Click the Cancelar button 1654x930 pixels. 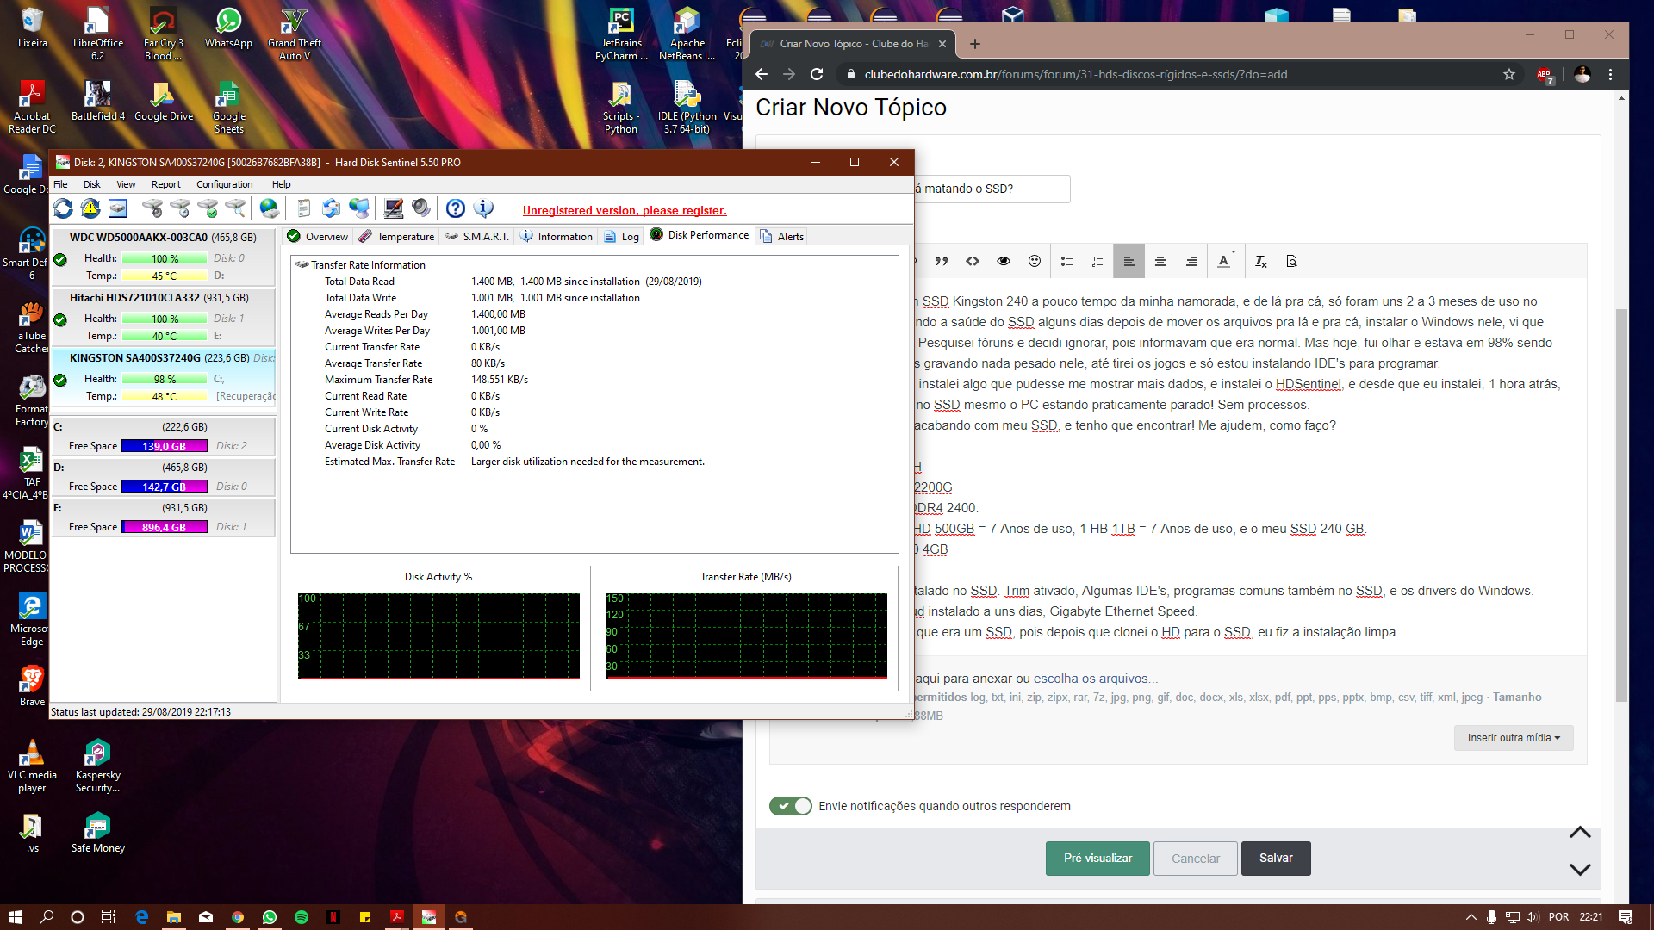[x=1196, y=859]
